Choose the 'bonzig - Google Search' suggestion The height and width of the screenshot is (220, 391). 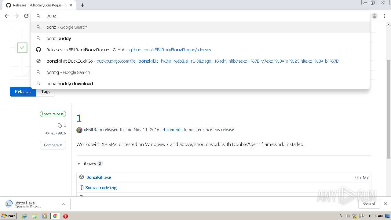pos(200,72)
